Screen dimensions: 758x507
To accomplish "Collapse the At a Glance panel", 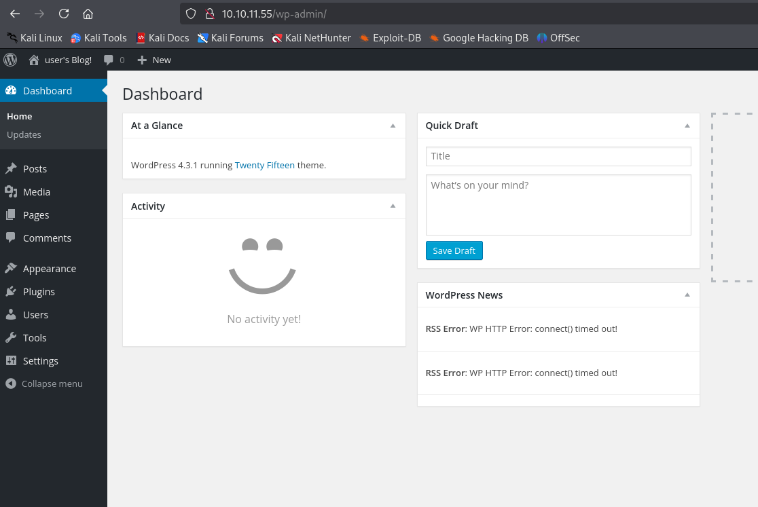I will click(x=393, y=126).
